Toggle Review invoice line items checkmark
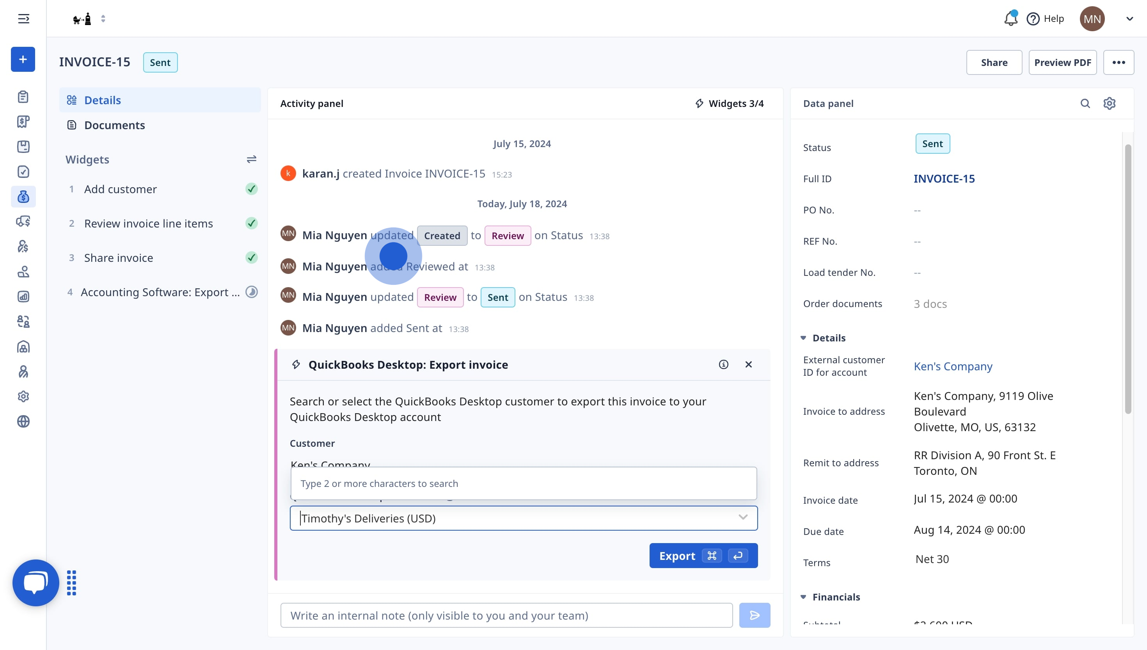 (x=251, y=223)
